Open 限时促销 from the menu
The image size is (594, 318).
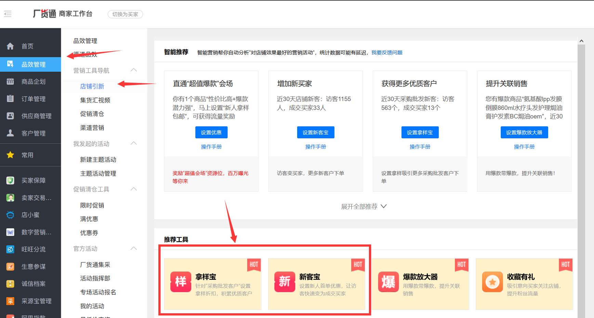click(92, 205)
